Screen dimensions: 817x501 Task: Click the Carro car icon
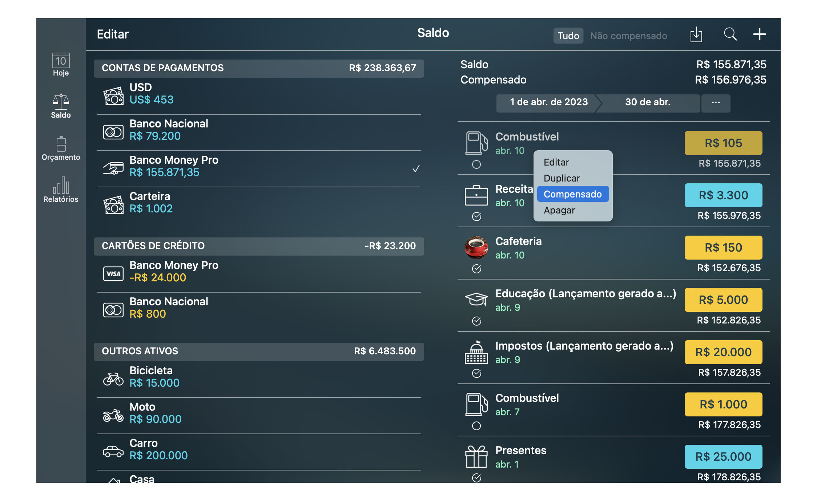(x=113, y=452)
